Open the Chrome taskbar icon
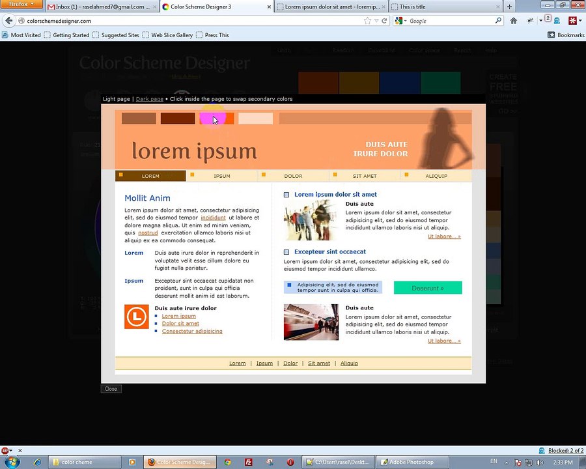This screenshot has height=469, width=586. point(227,462)
